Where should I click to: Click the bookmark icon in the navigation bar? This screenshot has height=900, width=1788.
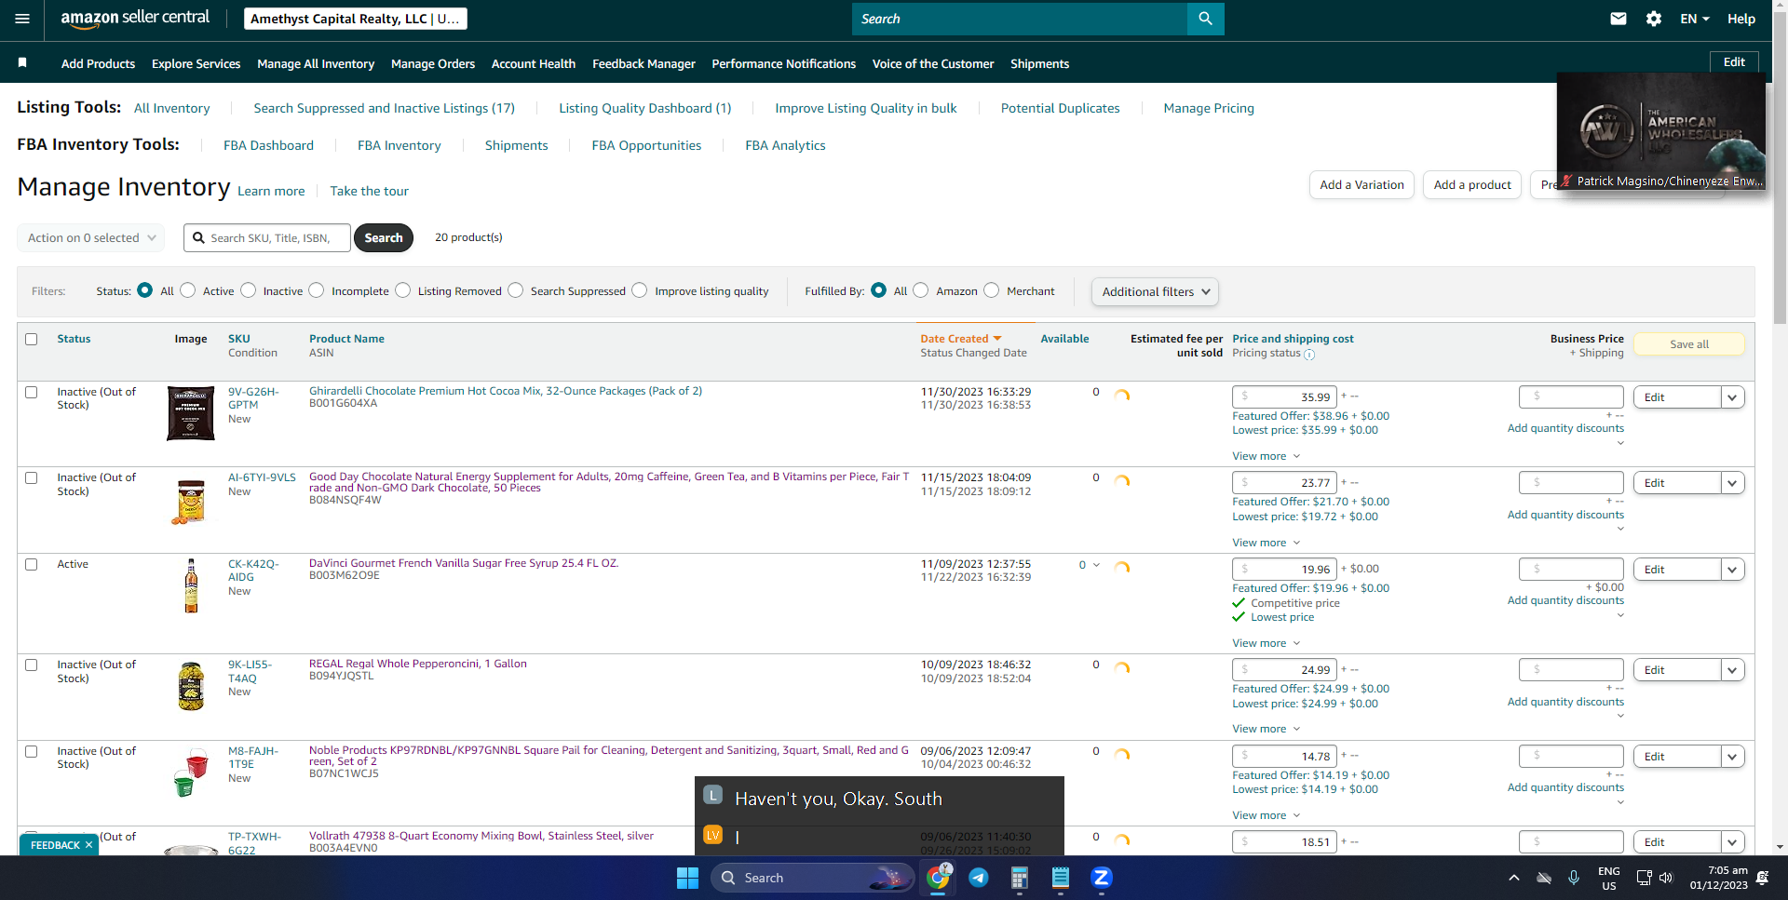tap(22, 62)
